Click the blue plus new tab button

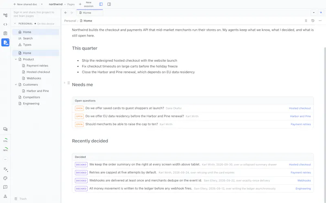click(321, 13)
